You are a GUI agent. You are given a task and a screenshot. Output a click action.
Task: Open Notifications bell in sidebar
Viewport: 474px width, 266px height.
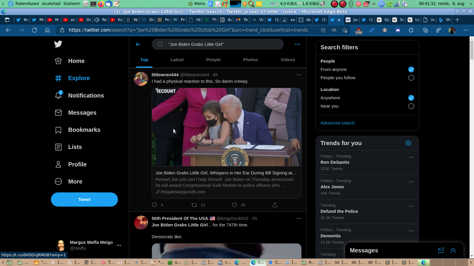(x=79, y=95)
